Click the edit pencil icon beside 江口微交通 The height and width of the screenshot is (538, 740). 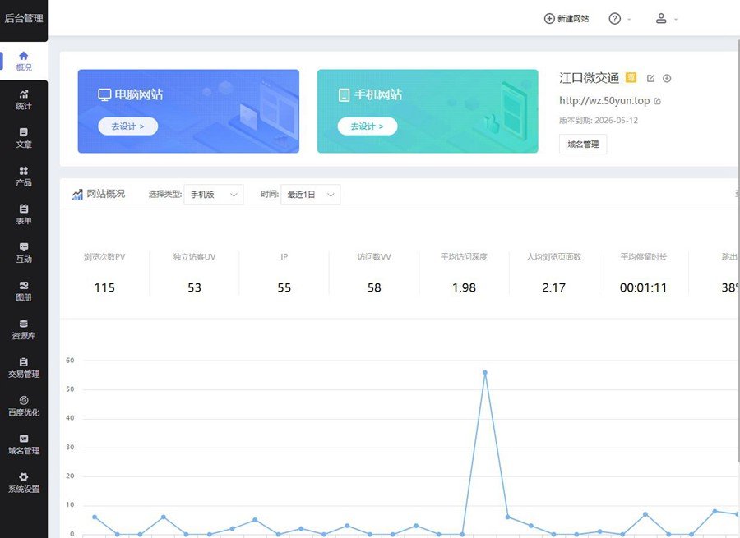coord(651,78)
